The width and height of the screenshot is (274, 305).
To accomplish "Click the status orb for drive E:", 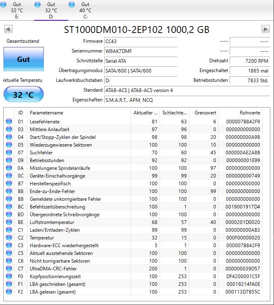I will (x=3, y=4).
